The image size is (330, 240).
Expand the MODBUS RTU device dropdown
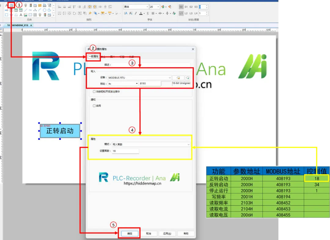coord(170,78)
